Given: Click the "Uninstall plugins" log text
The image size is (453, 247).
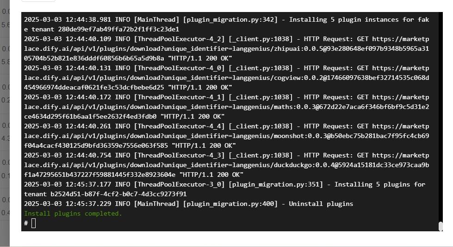Looking at the screenshot, I should click(x=321, y=204).
